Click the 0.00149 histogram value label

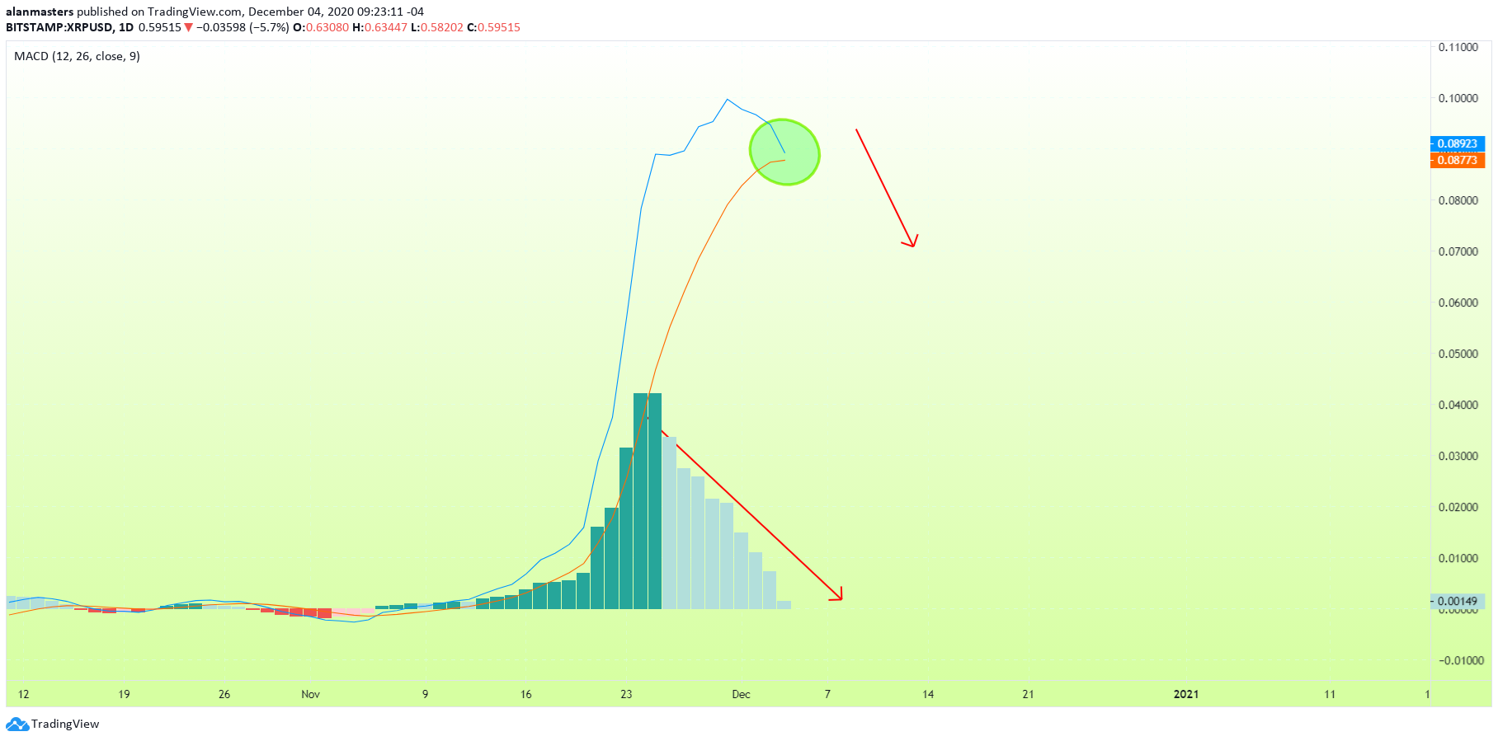pos(1458,601)
